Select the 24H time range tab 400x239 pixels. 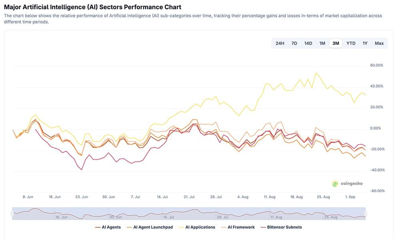pyautogui.click(x=280, y=43)
